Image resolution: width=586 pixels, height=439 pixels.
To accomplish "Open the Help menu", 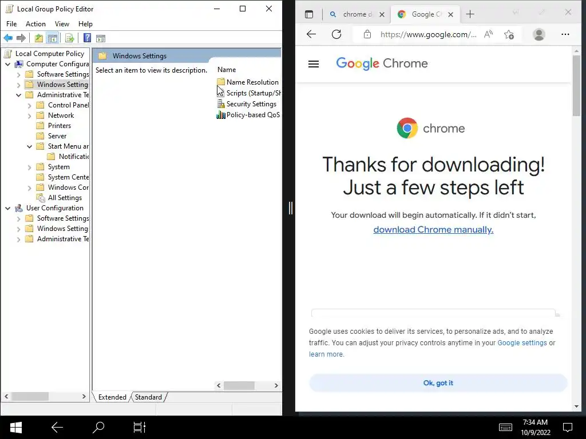I will (85, 24).
